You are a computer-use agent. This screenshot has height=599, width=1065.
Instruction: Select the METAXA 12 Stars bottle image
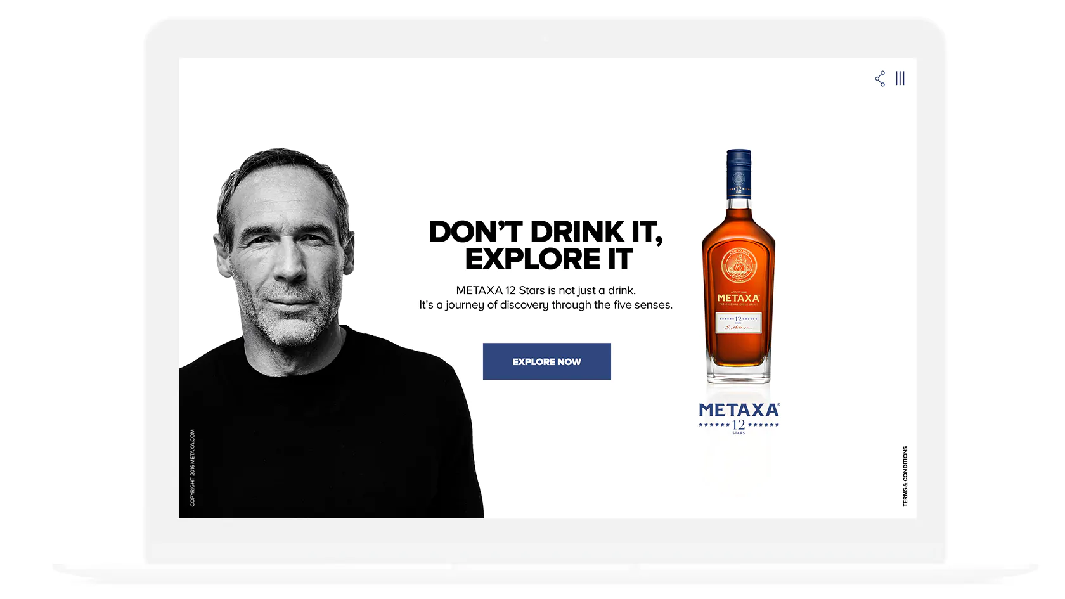click(739, 266)
